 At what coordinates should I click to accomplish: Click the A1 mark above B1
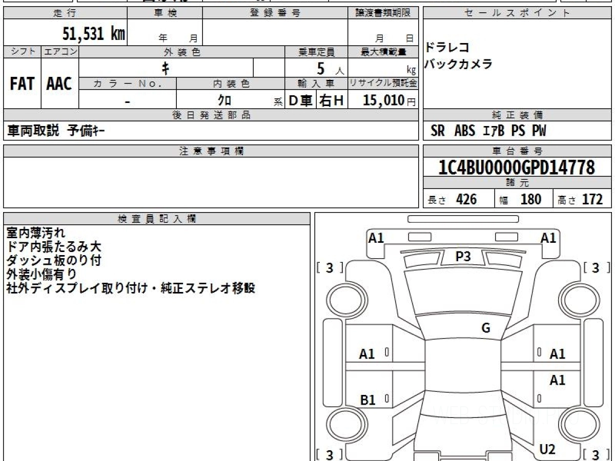point(367,354)
